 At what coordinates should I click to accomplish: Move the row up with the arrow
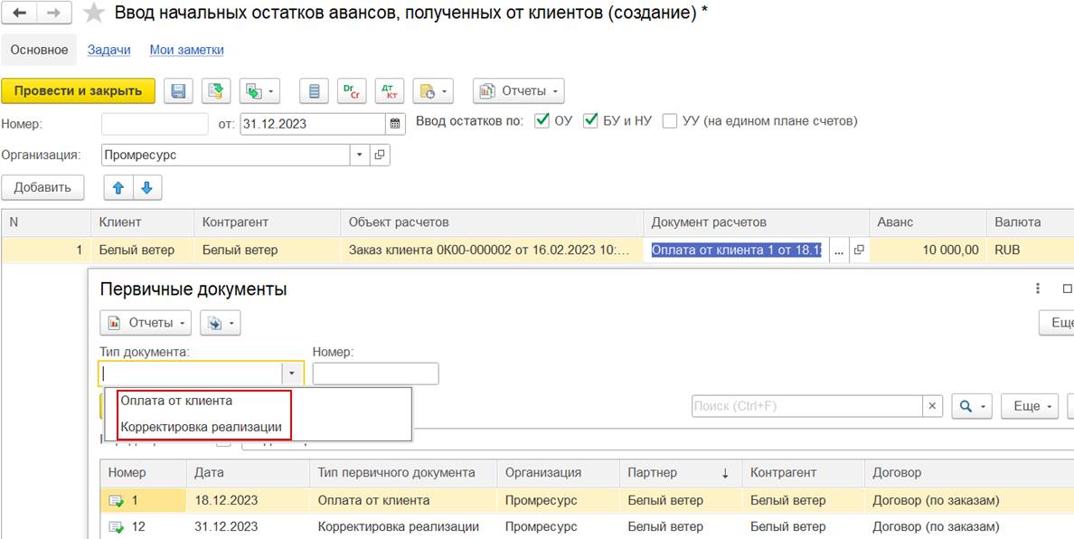click(118, 188)
